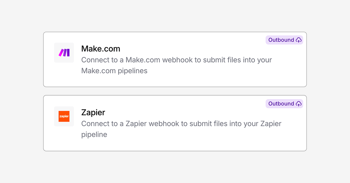The image size is (350, 183).
Task: Click the cloud upload icon on Zapier card
Action: click(x=298, y=104)
